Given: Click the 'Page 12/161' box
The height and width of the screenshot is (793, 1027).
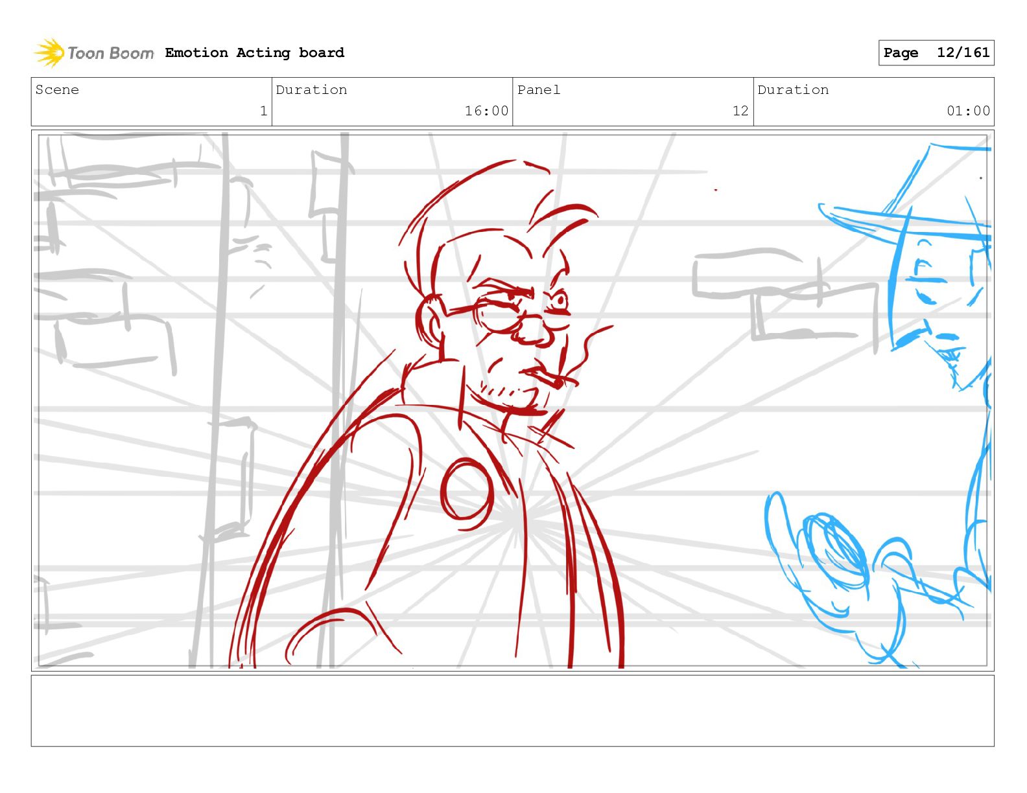Looking at the screenshot, I should point(936,52).
